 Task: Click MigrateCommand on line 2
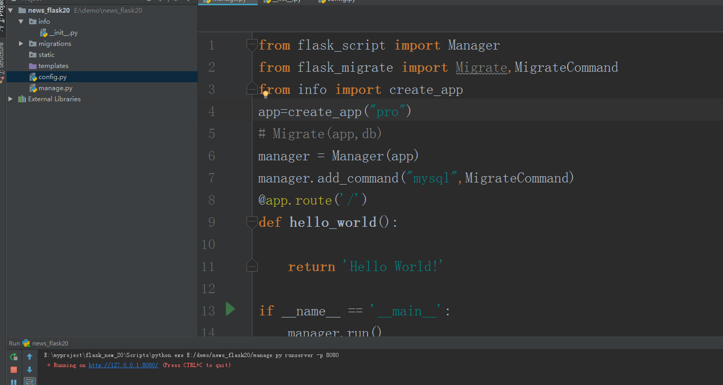[566, 68]
